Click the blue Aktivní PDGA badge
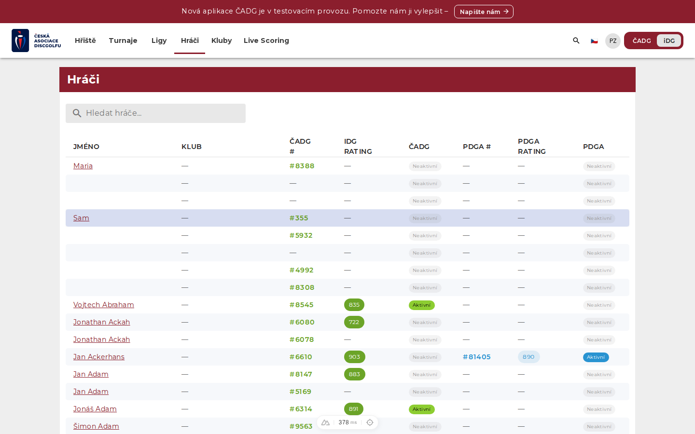This screenshot has width=695, height=434. tap(596, 357)
